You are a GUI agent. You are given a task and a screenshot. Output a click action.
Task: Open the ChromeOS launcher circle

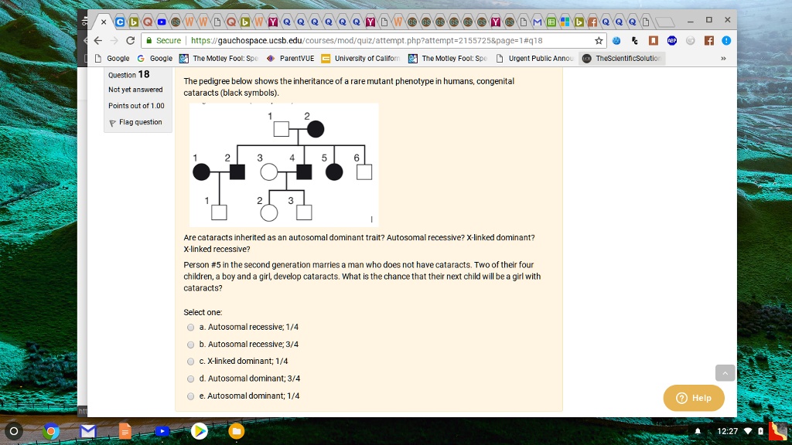click(13, 431)
